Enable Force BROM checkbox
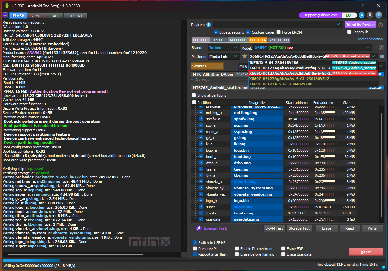 279,32
